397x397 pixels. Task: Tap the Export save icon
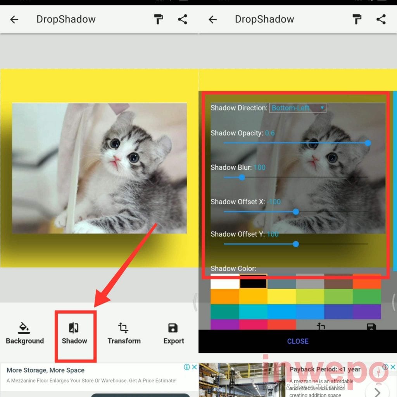tap(173, 328)
